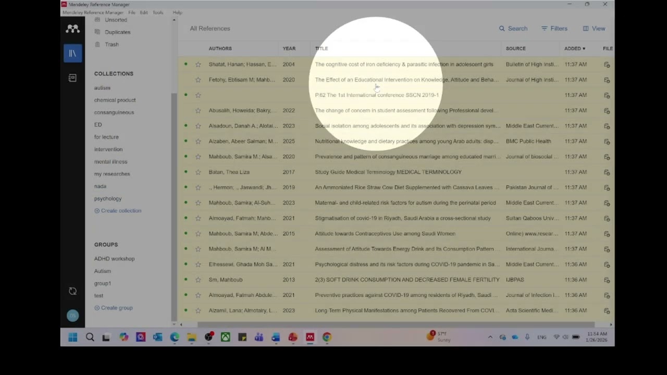
Task: Open the Filters dropdown
Action: pos(554,29)
